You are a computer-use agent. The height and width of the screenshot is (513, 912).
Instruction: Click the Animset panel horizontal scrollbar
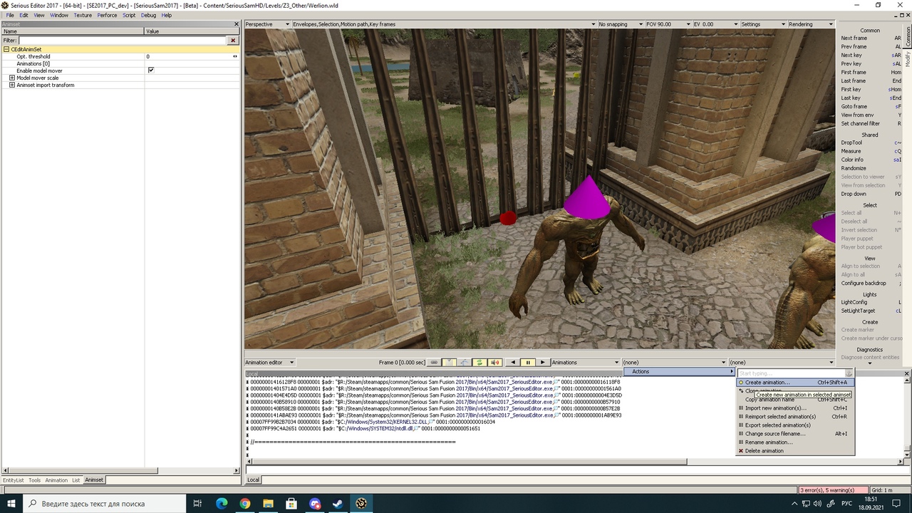point(82,471)
